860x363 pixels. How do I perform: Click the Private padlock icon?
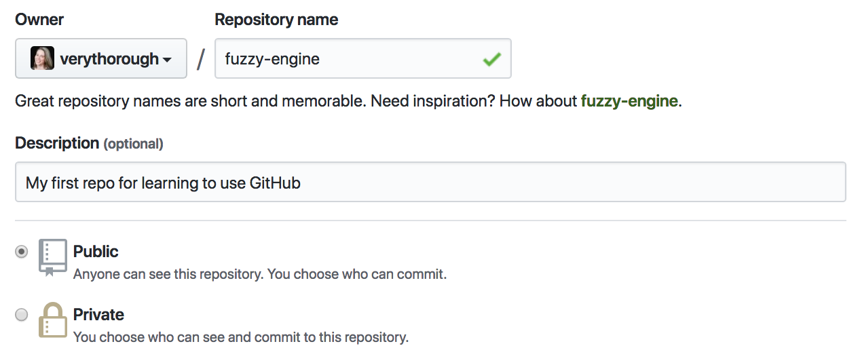53,320
